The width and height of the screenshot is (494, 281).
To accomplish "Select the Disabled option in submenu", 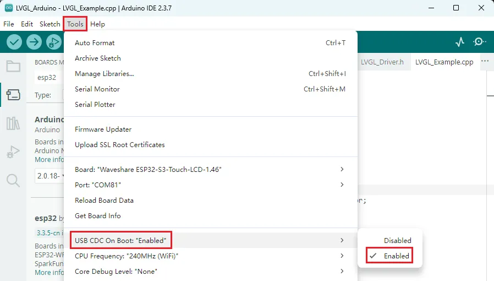I will tap(390, 241).
